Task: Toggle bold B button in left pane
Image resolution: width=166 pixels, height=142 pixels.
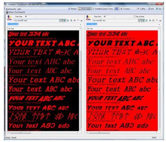Action: tap(65, 20)
